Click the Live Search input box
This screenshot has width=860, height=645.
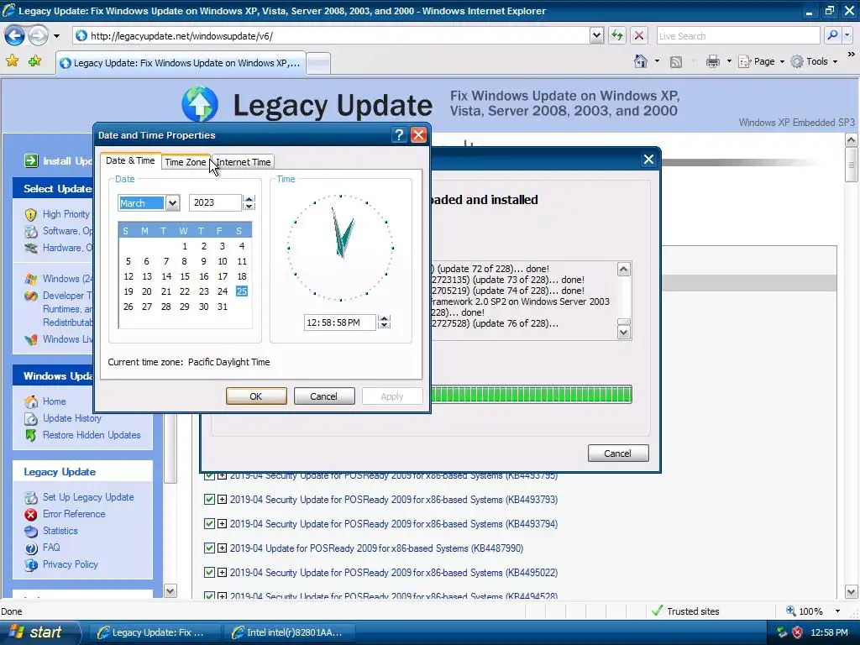[737, 35]
